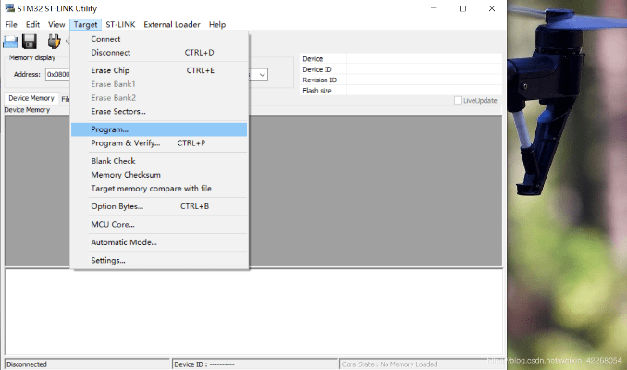
Task: Select Program... from the Target menu
Action: click(x=110, y=129)
